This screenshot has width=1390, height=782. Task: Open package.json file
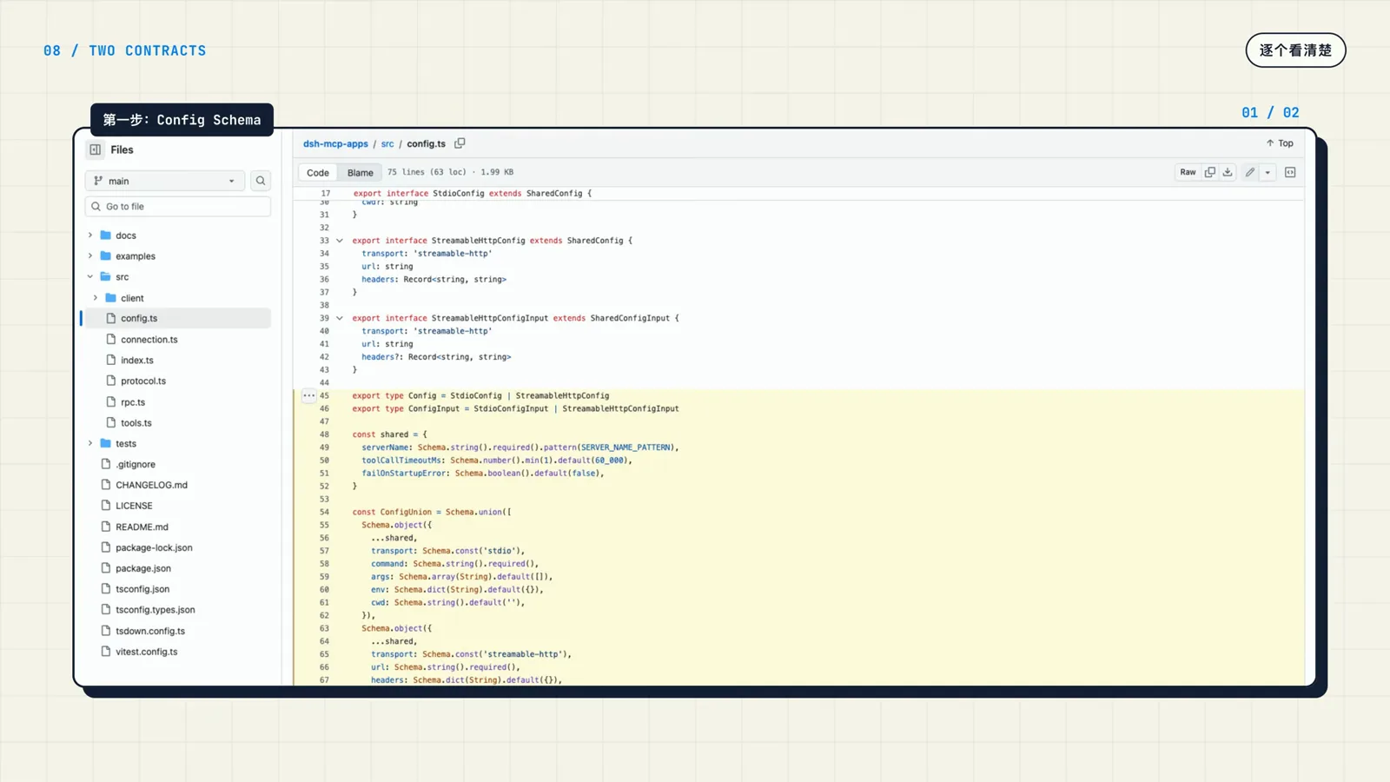[143, 569]
